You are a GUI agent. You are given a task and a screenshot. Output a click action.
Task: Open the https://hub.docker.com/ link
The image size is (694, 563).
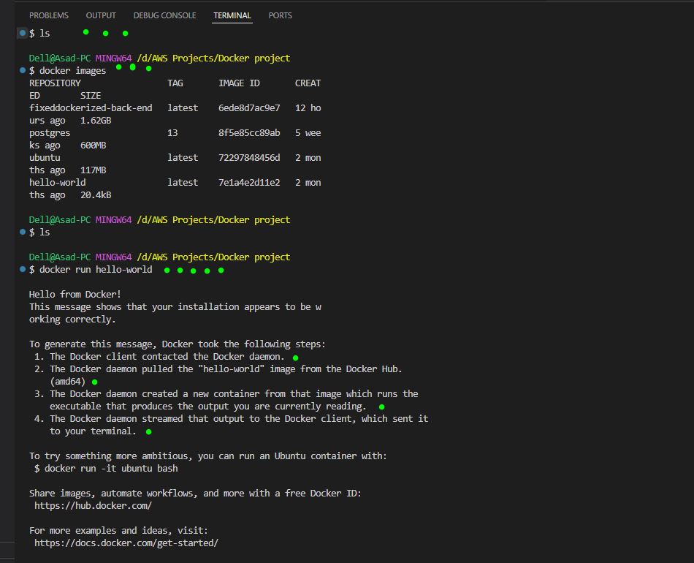(x=93, y=505)
